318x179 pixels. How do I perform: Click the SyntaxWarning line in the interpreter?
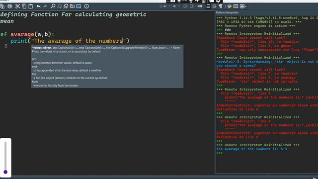click(x=267, y=62)
